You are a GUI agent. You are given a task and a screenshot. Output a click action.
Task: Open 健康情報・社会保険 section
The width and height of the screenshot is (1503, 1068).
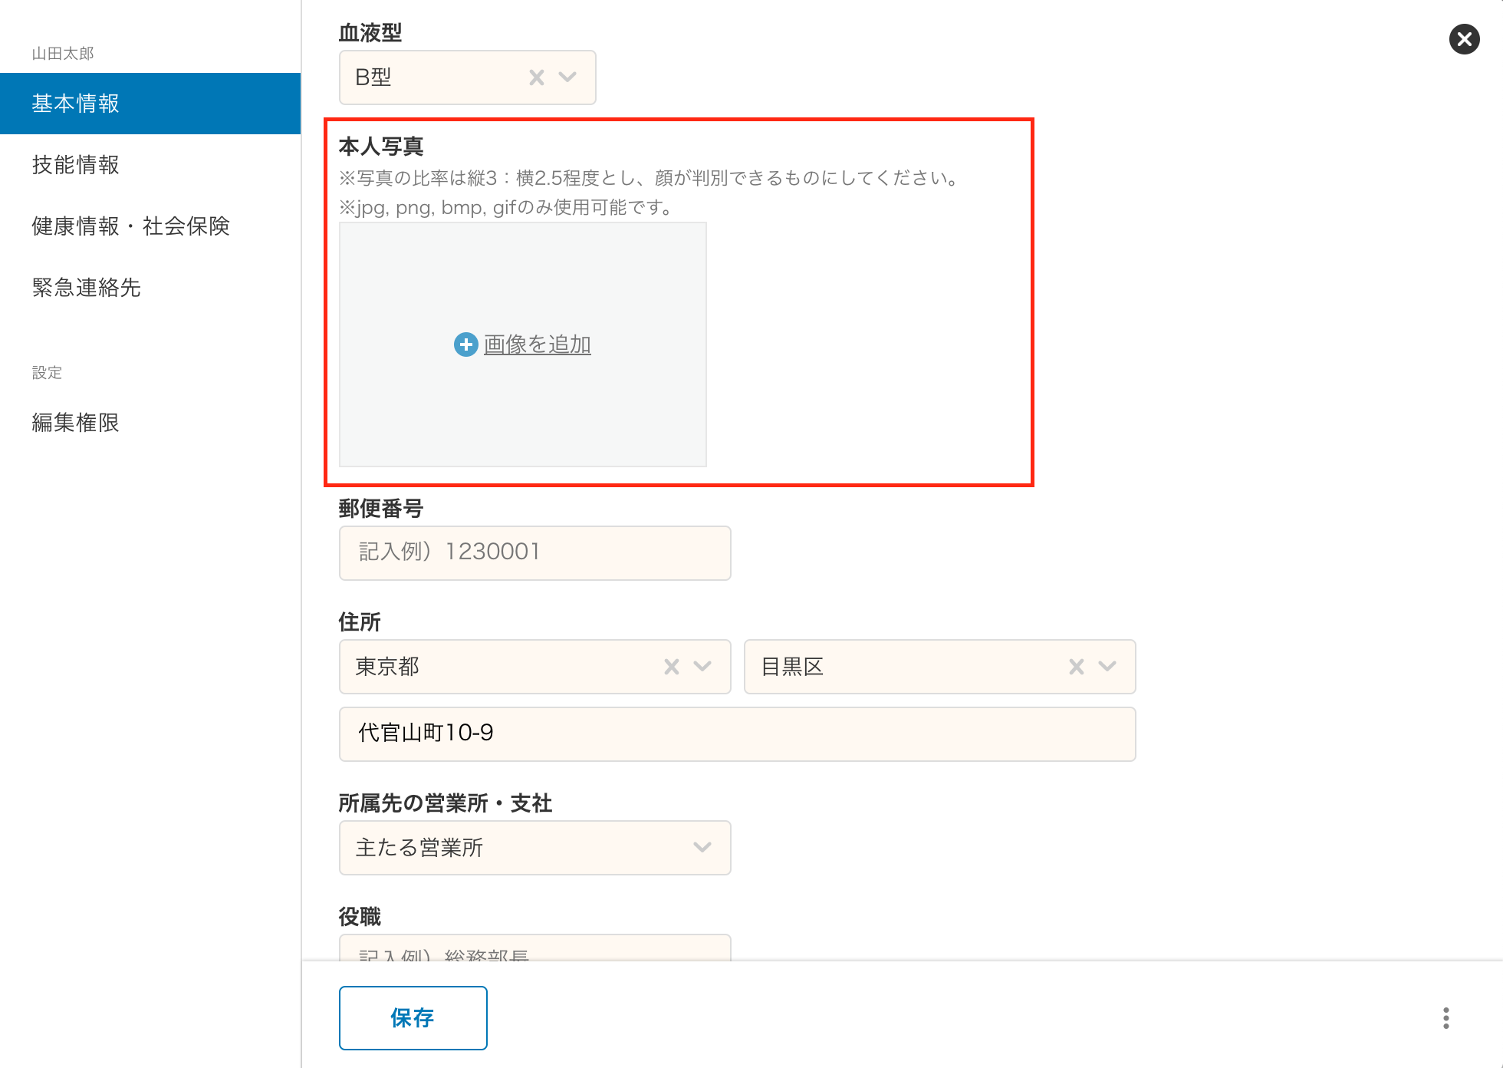point(130,226)
